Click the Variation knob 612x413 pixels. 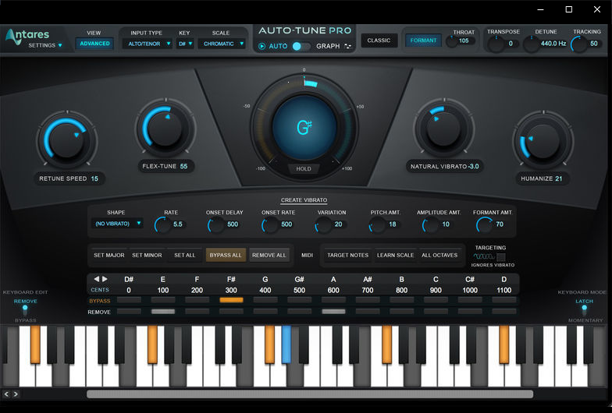coord(323,224)
